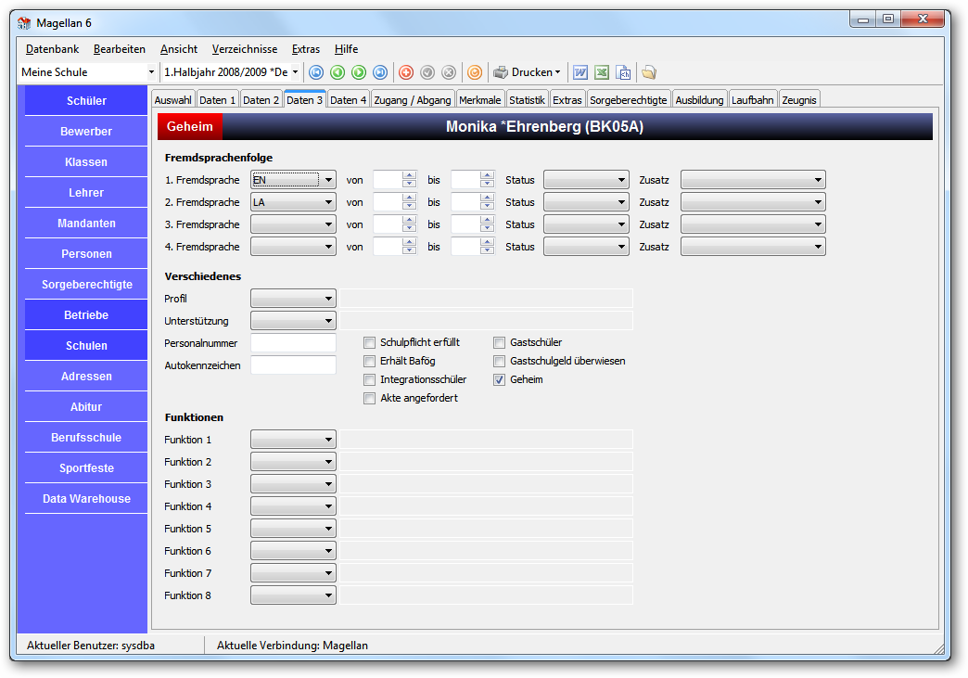Viewport: 968px width, 678px height.
Task: Export to Excel using the green X icon
Action: coord(602,72)
